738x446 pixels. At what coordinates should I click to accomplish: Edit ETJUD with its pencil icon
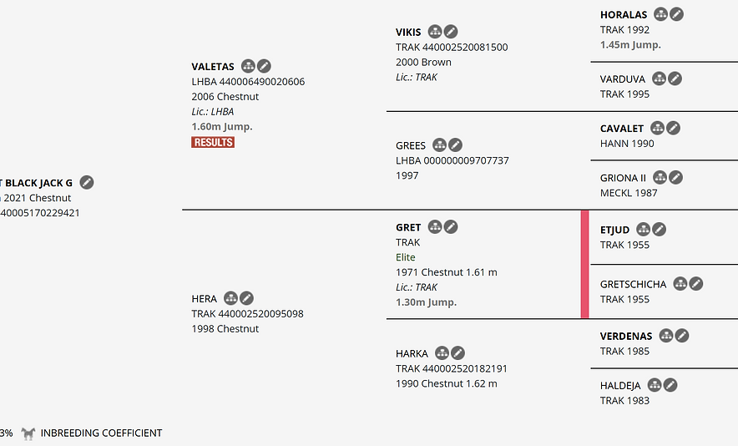(659, 230)
